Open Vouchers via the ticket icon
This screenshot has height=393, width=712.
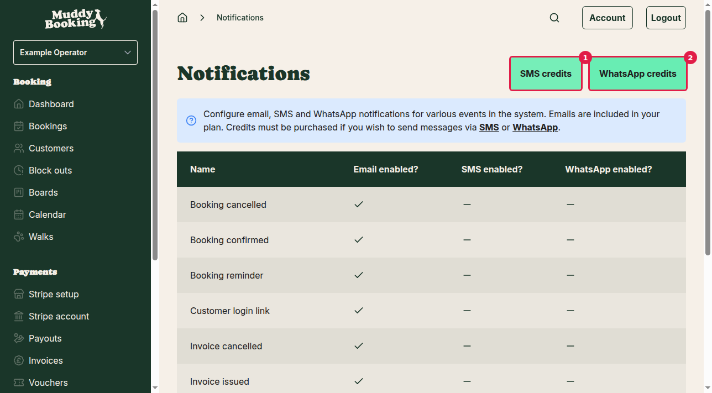click(x=18, y=382)
